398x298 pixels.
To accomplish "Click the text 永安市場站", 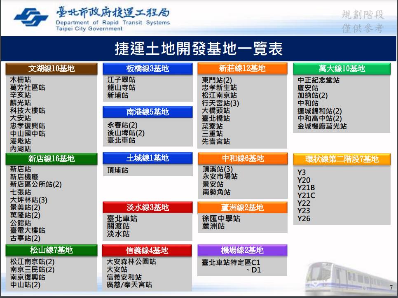I will pyautogui.click(x=220, y=176).
